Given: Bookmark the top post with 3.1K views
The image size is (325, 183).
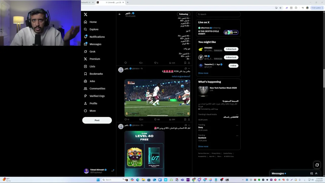Looking at the screenshot, I should 185,63.
